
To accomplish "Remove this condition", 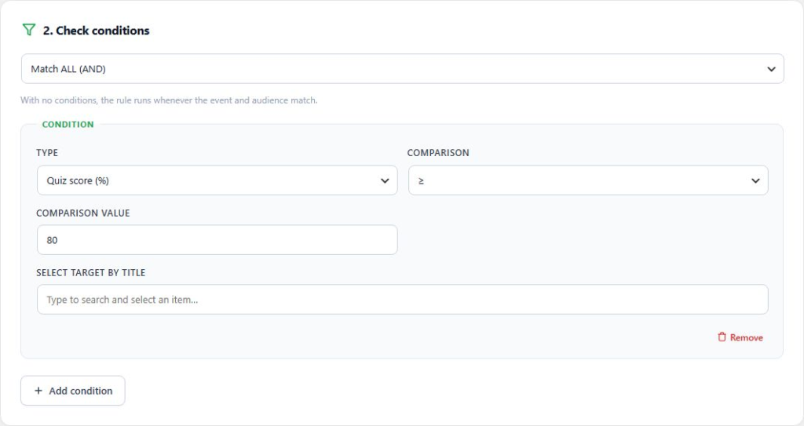I will 740,337.
